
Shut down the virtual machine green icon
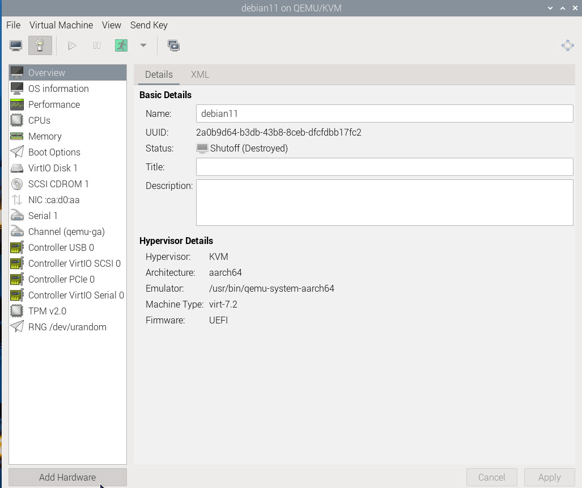pyautogui.click(x=121, y=46)
